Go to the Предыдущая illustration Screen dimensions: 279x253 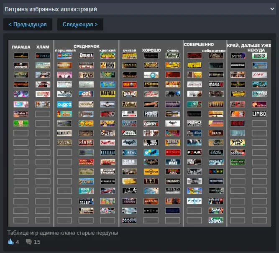click(28, 24)
